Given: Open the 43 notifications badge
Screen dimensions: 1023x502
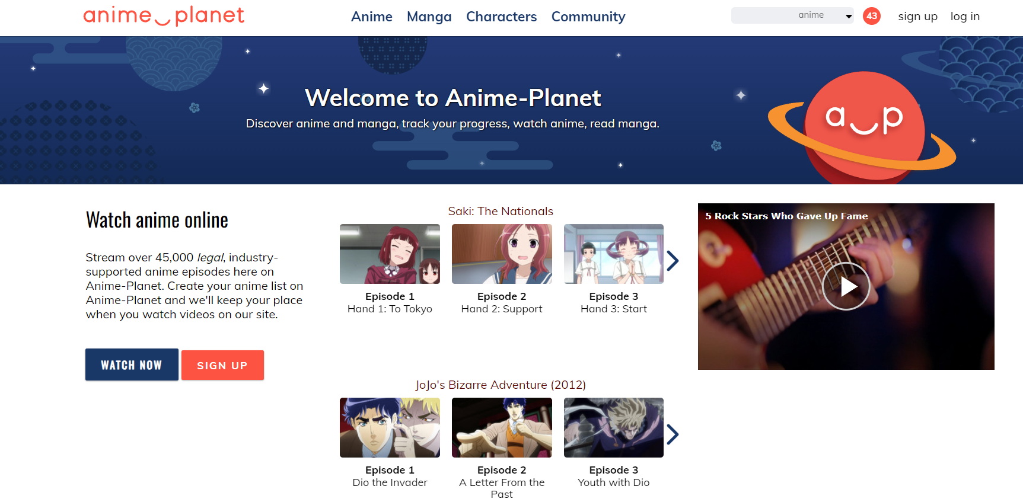Looking at the screenshot, I should 871,16.
